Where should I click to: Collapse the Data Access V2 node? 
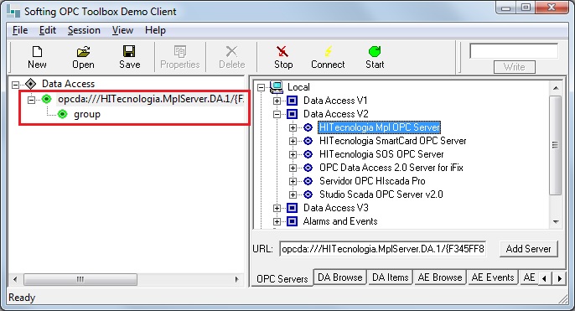point(277,114)
